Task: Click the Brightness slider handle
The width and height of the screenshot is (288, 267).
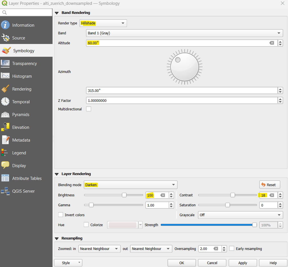Action: pos(124,195)
